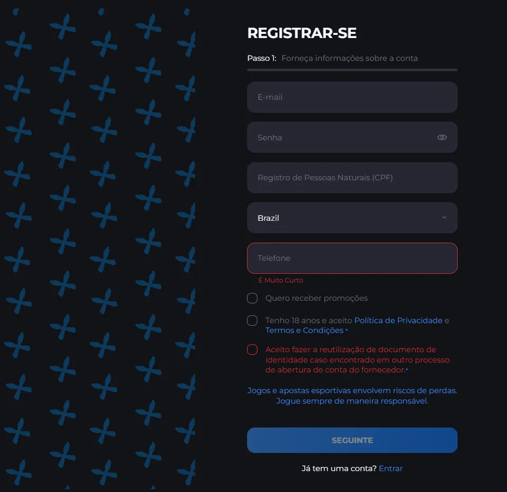Open the Política de Privacidade link
Screen dimensions: 507x492
(x=398, y=320)
